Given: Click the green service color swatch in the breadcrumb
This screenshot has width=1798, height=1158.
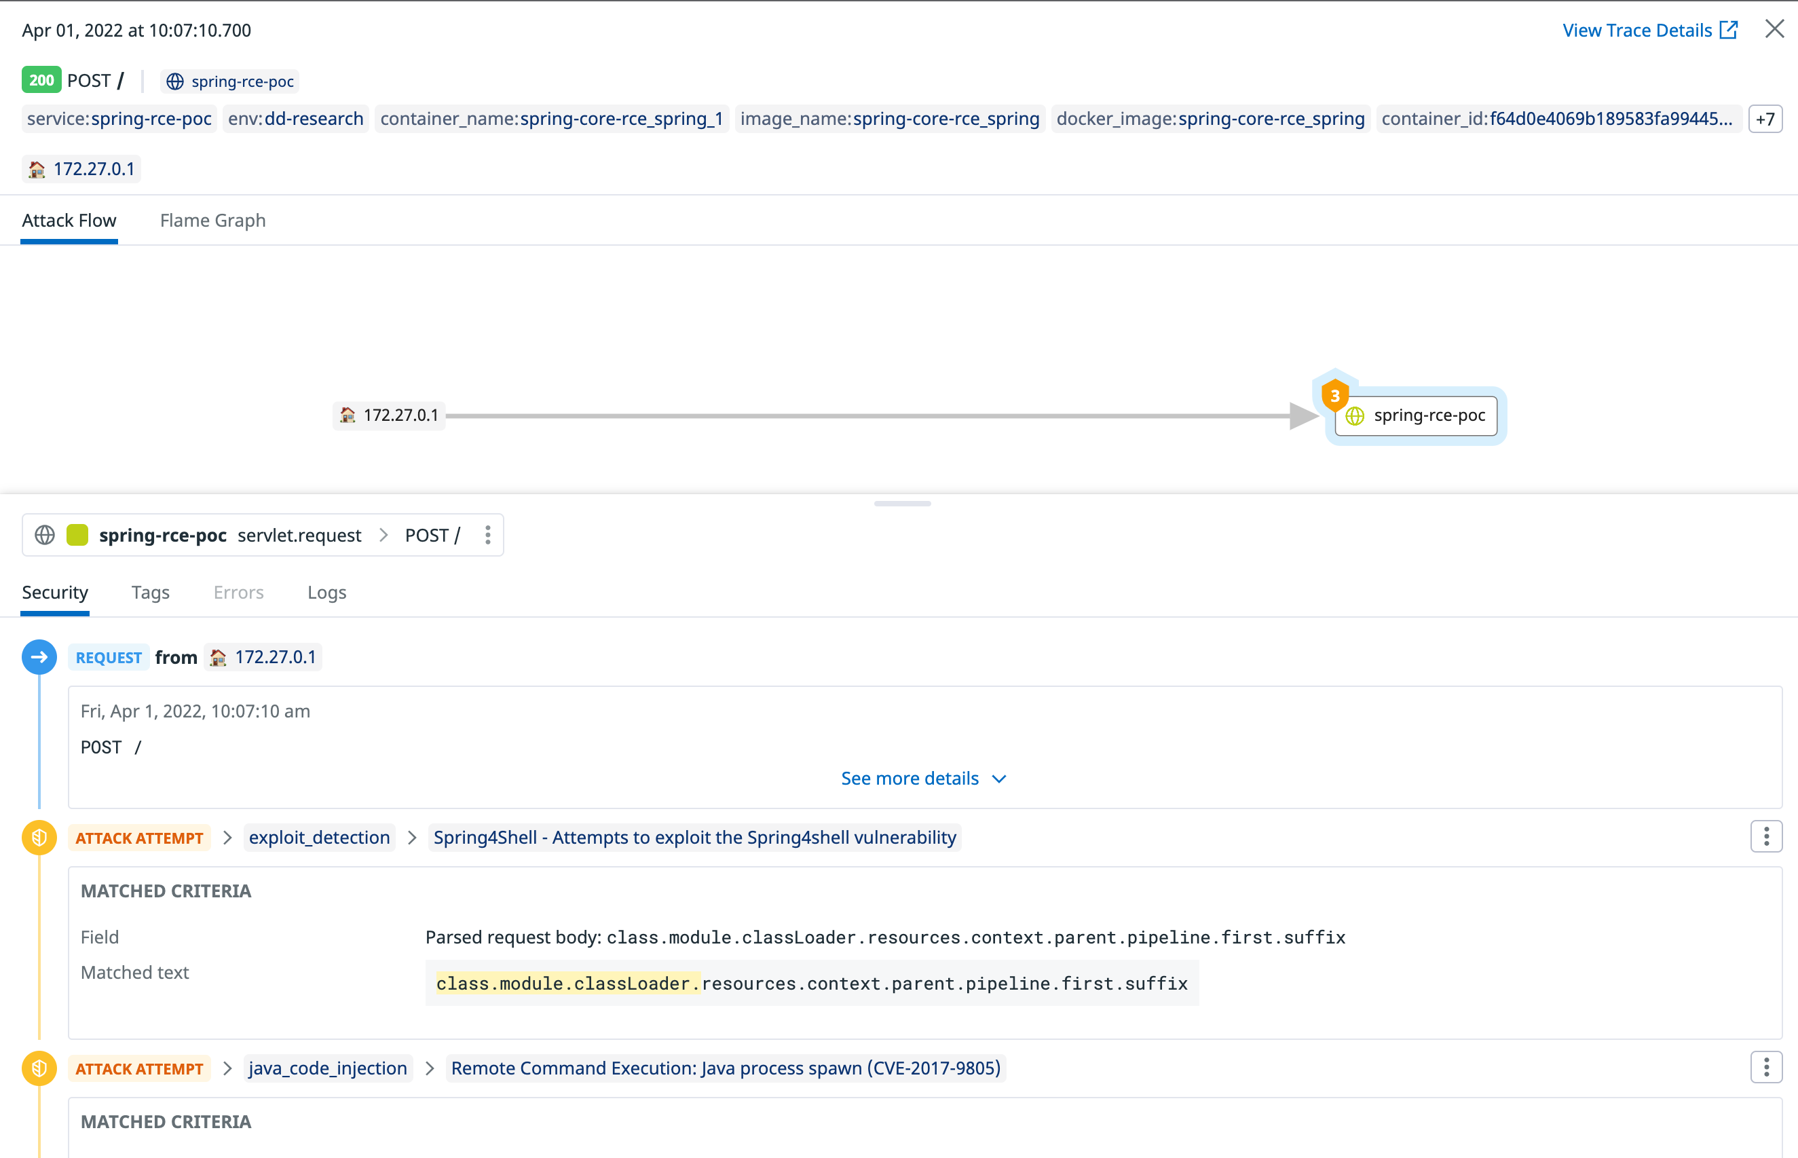Looking at the screenshot, I should click(x=78, y=535).
